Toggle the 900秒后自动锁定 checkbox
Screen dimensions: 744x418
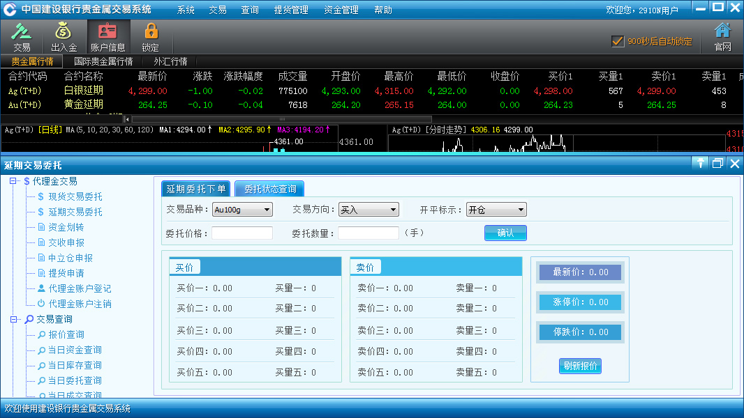click(617, 41)
